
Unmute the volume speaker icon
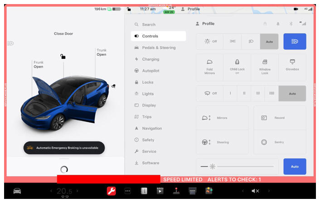coord(255,191)
